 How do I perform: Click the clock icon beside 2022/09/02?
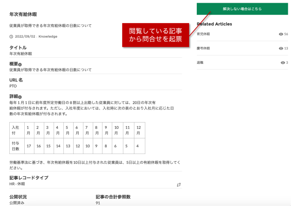(x=11, y=37)
